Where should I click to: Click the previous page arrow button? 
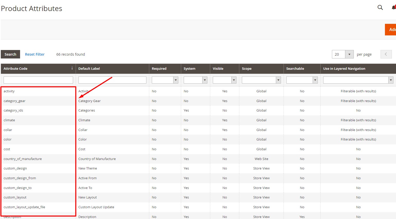pos(386,54)
